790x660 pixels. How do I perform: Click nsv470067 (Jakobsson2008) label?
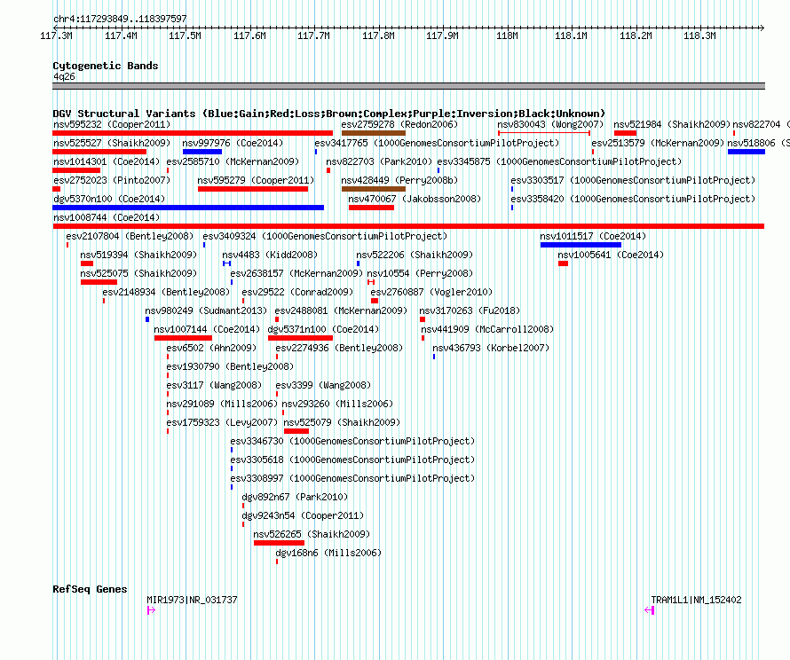click(x=415, y=199)
